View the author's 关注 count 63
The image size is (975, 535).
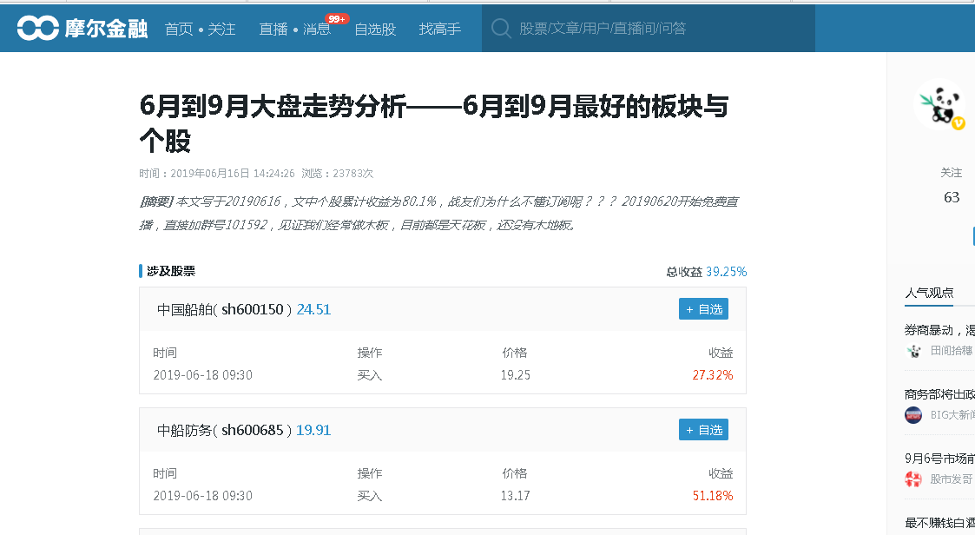[952, 197]
